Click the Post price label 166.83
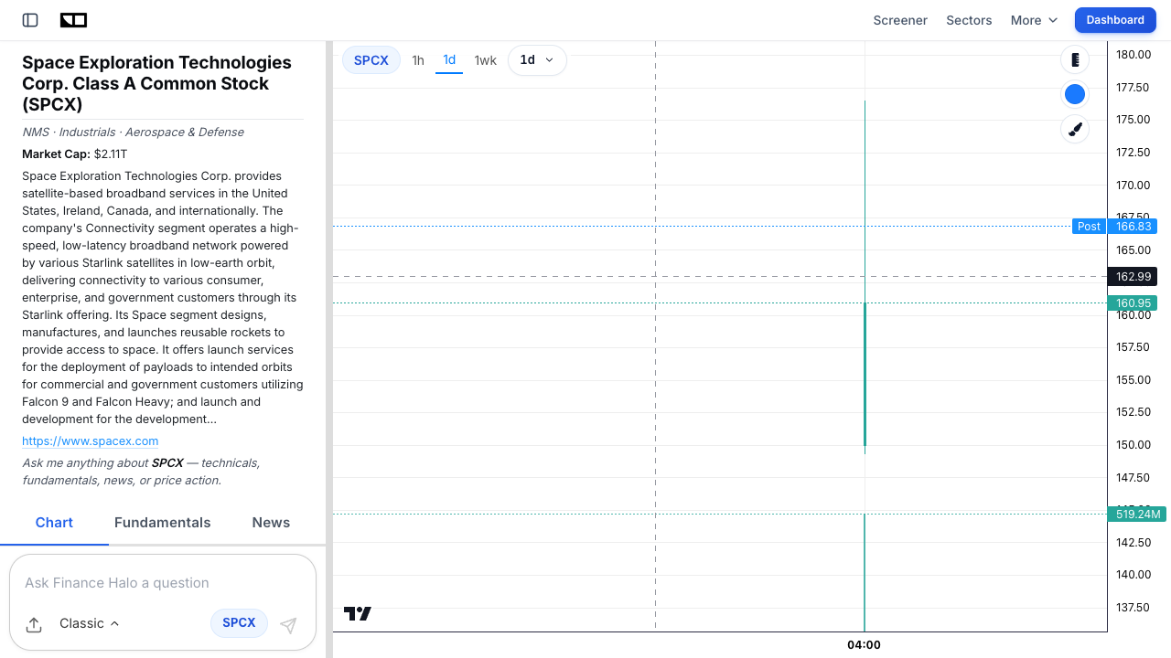Image resolution: width=1171 pixels, height=658 pixels. pyautogui.click(x=1114, y=226)
